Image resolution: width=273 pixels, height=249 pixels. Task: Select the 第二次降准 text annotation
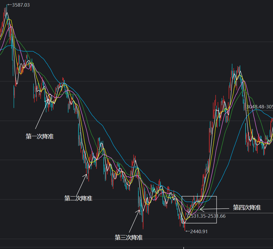click(78, 198)
